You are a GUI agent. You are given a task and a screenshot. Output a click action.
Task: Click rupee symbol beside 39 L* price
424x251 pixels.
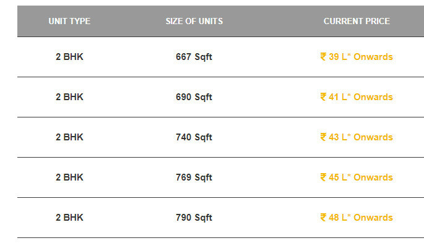tap(323, 57)
